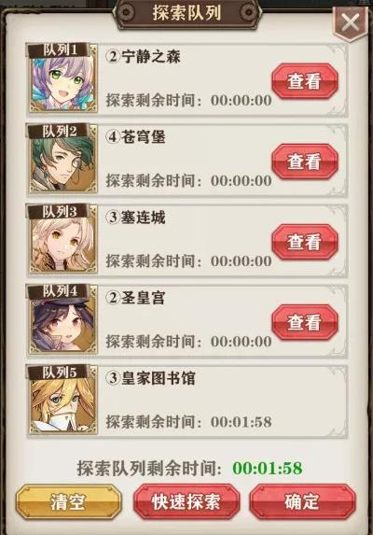Click the 探索队列 title header
373x535 pixels.
tap(187, 13)
